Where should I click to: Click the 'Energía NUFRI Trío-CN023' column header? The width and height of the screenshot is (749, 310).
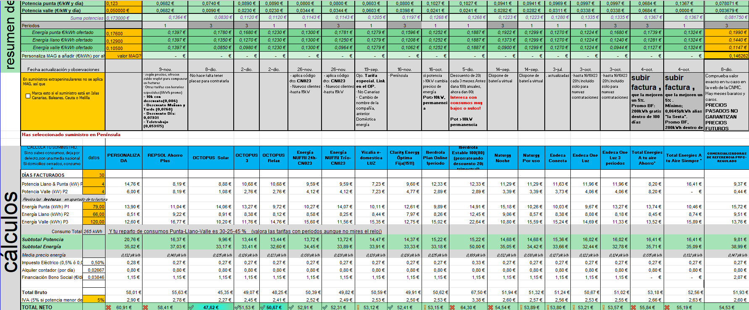[x=338, y=158]
